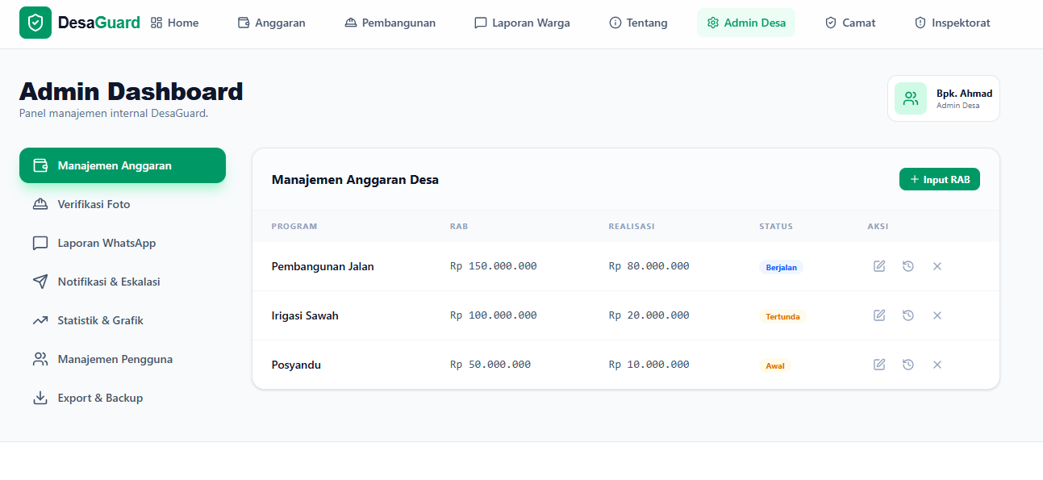The width and height of the screenshot is (1043, 480).
Task: Delete the Pembangunan Jalan program
Action: pyautogui.click(x=937, y=266)
